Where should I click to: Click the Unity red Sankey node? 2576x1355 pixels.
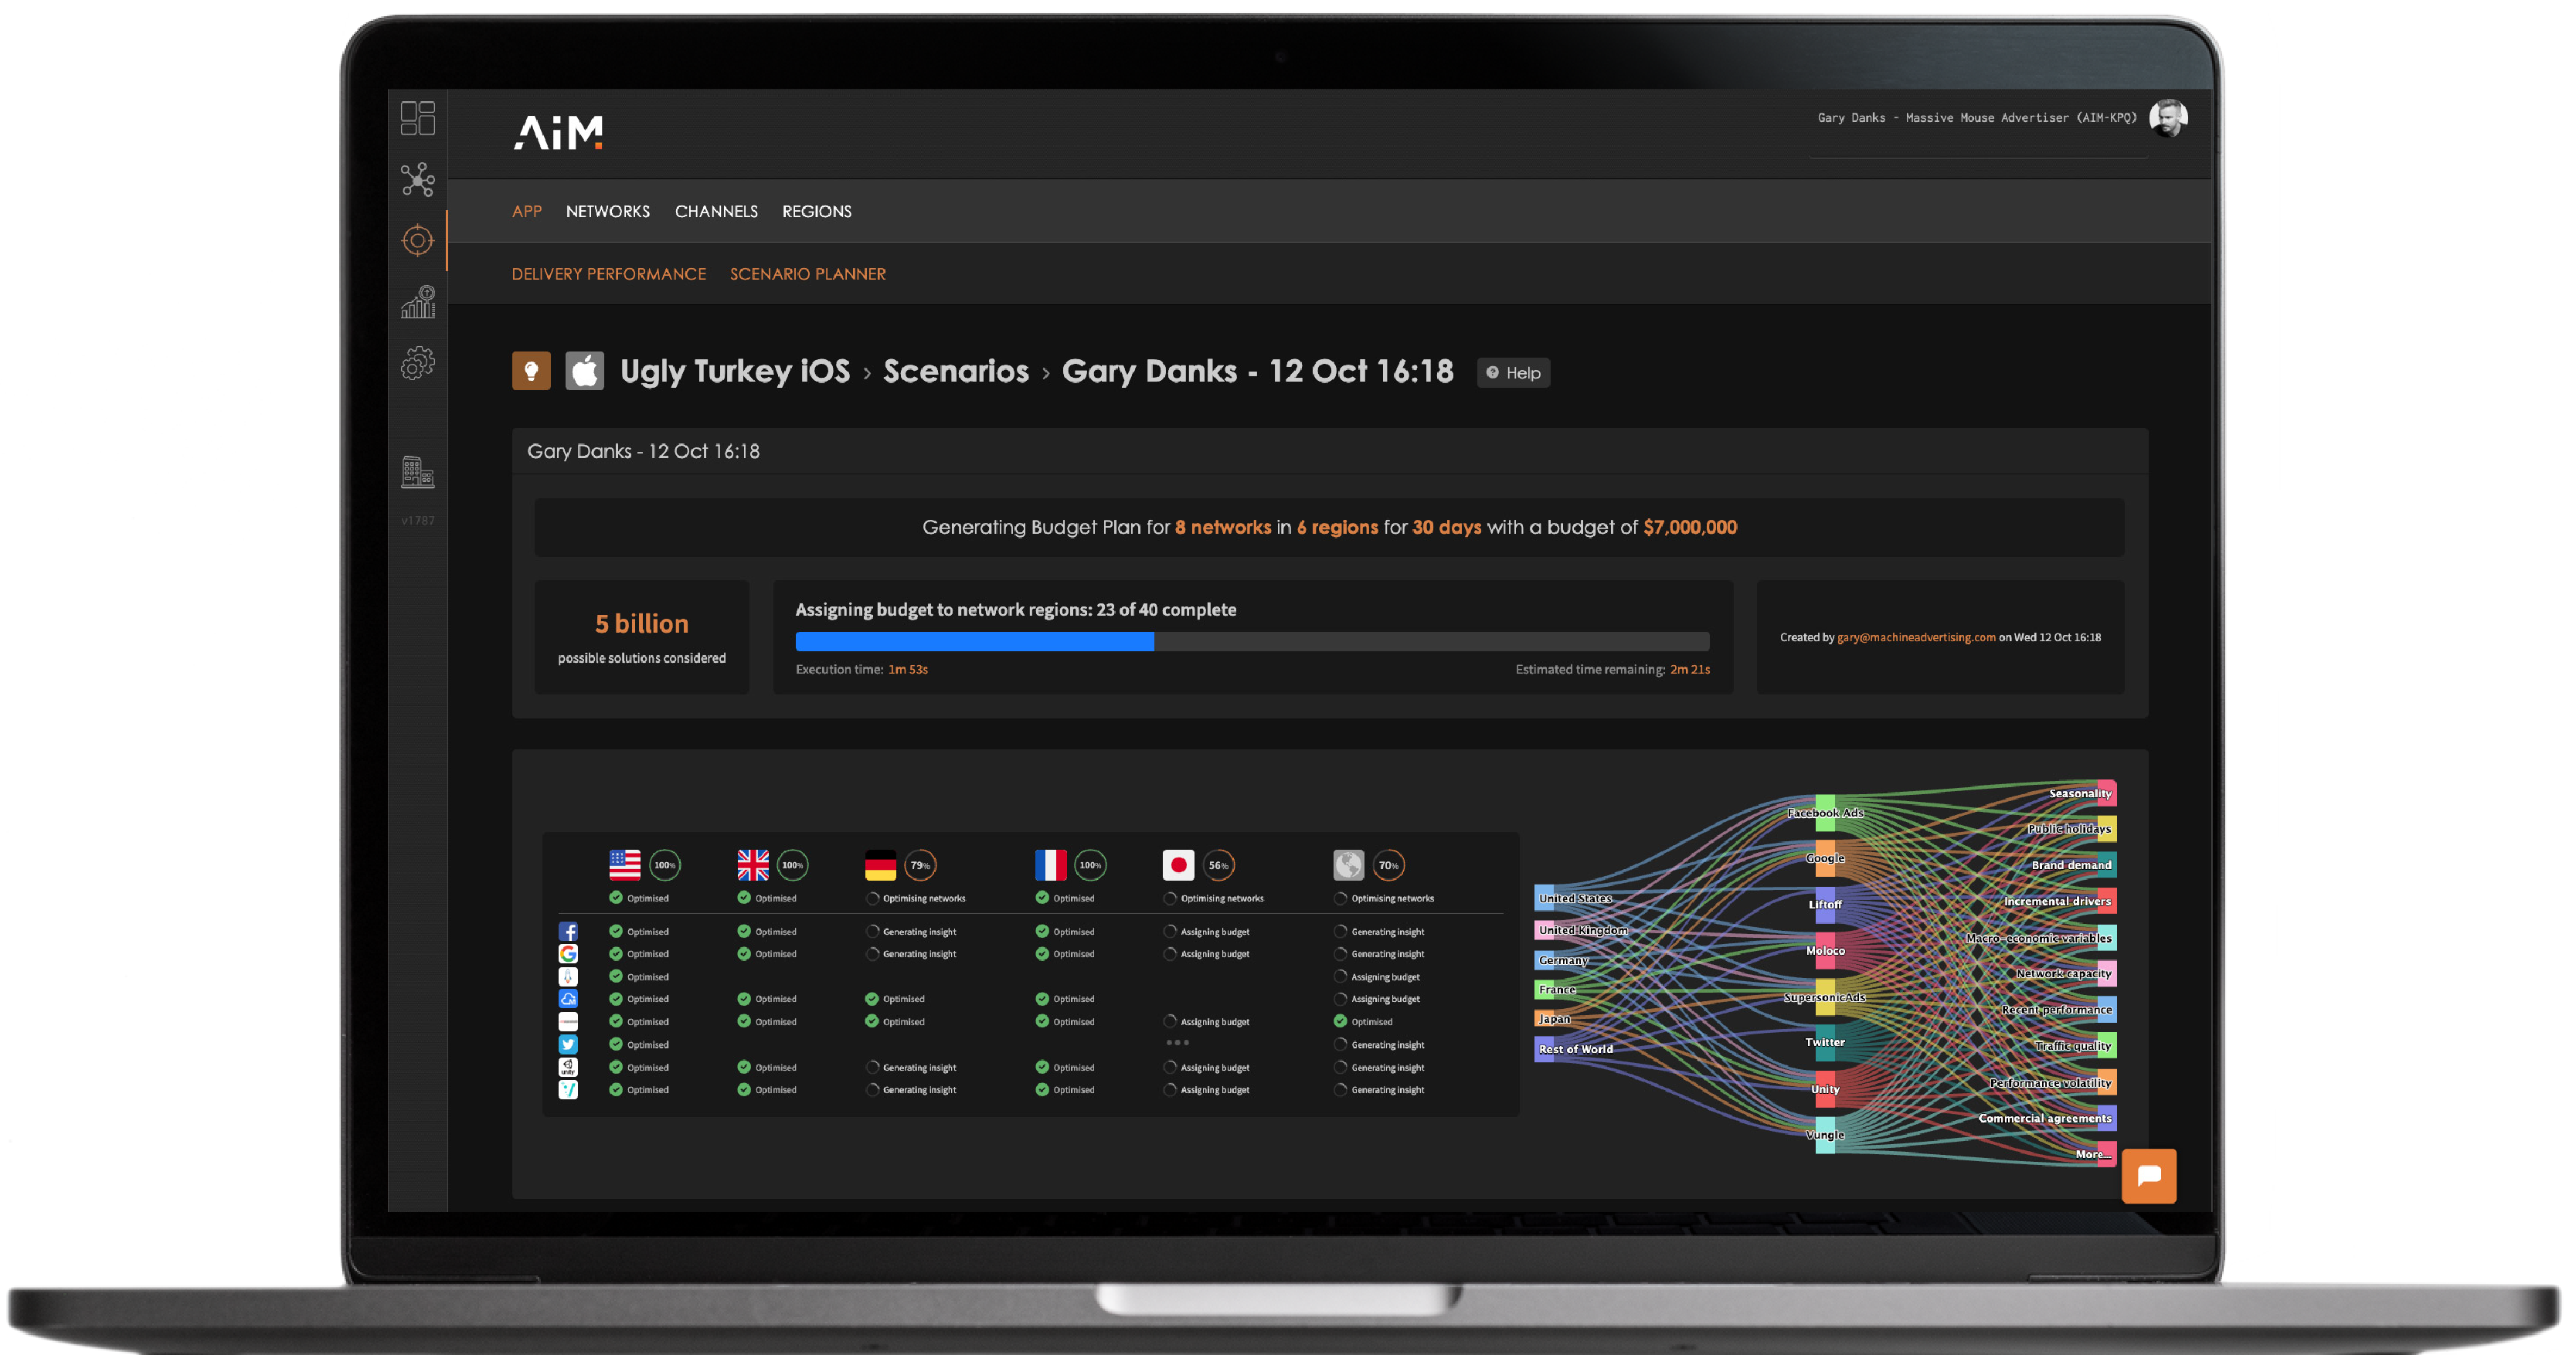pyautogui.click(x=1825, y=1089)
